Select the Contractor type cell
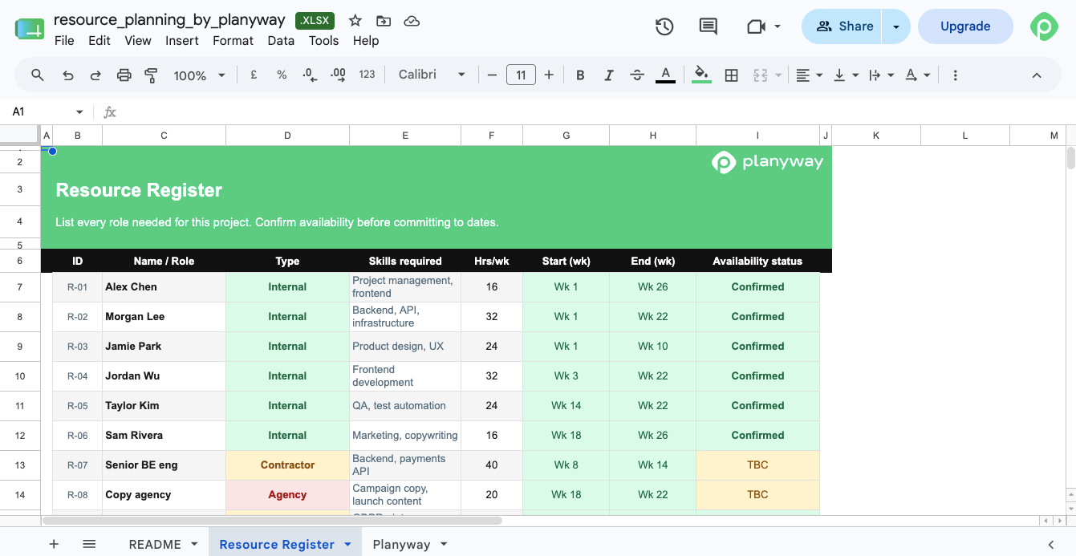Viewport: 1076px width, 556px height. click(287, 465)
